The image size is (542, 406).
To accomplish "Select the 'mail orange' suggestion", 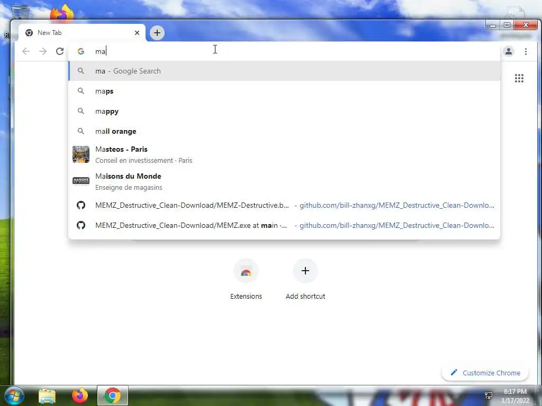I will pyautogui.click(x=284, y=131).
